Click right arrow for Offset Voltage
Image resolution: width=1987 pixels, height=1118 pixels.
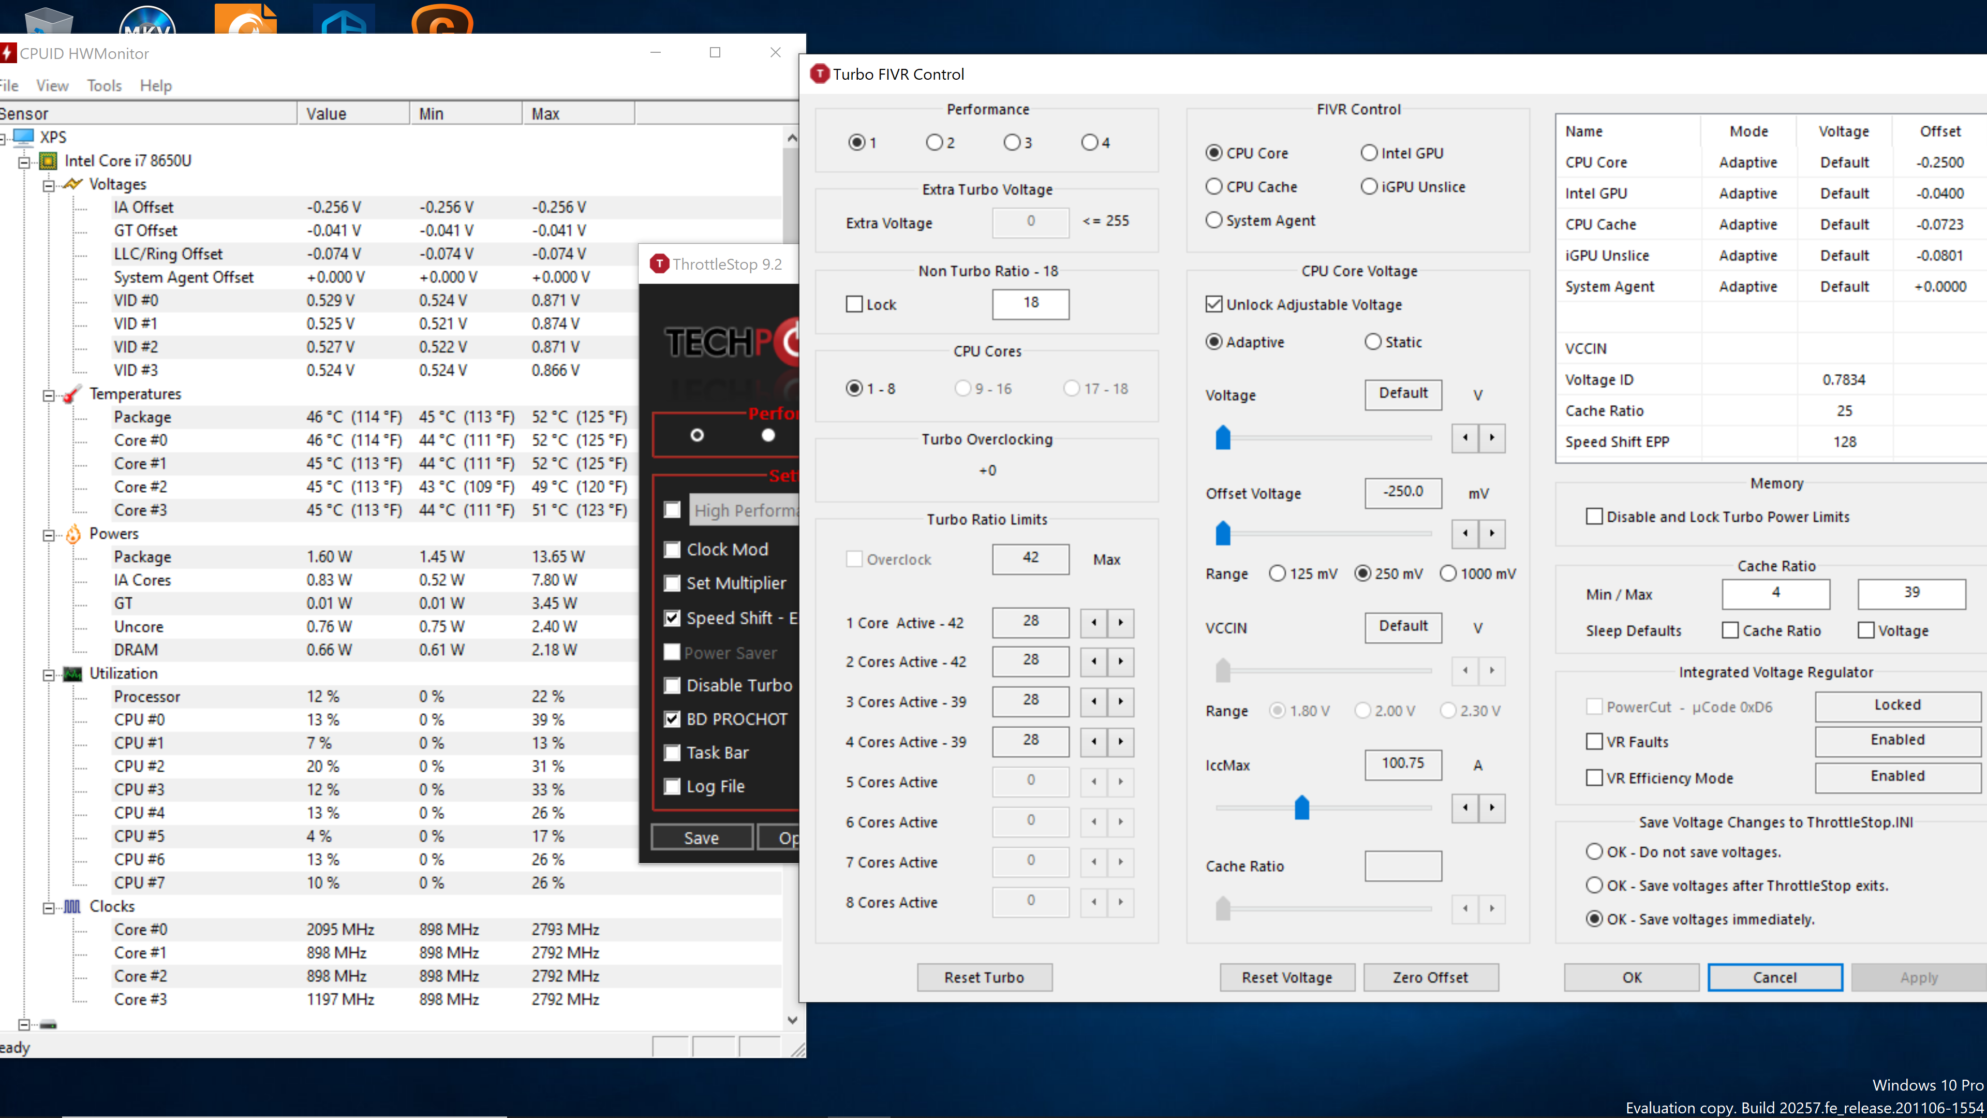pyautogui.click(x=1492, y=533)
